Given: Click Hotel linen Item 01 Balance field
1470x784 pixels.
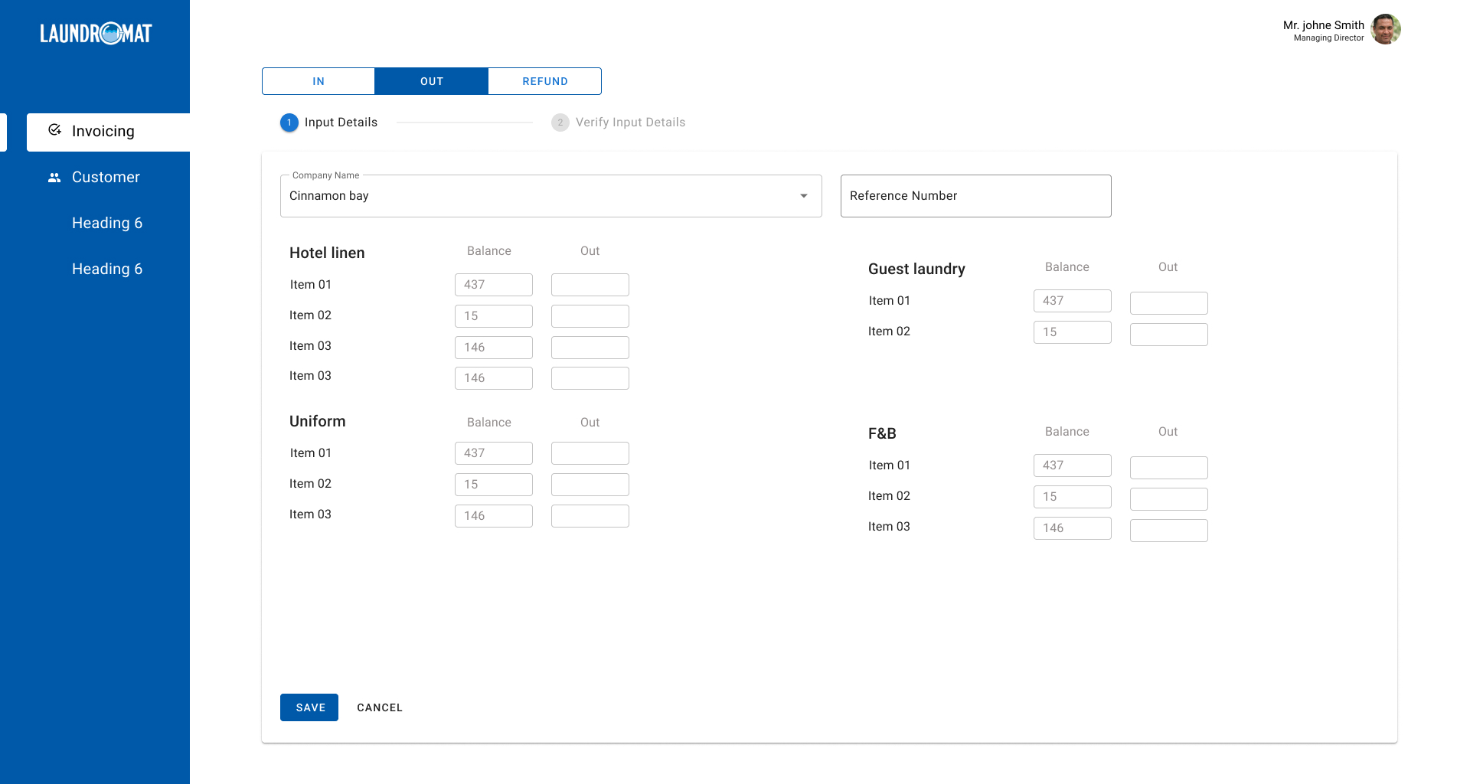Looking at the screenshot, I should [x=493, y=284].
